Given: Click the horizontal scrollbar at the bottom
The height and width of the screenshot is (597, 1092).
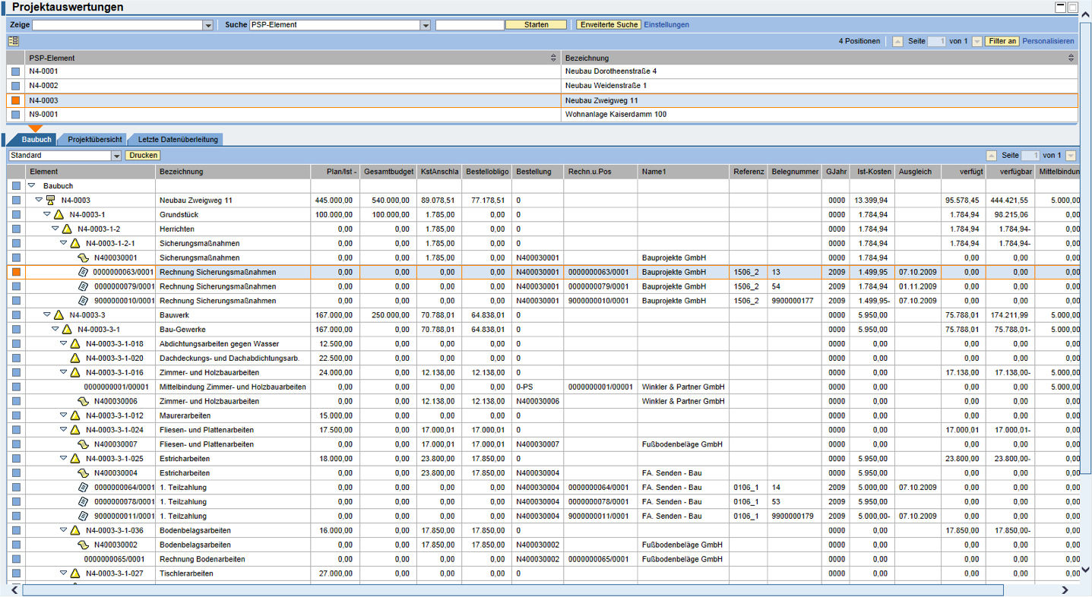Looking at the screenshot, I should point(512,590).
